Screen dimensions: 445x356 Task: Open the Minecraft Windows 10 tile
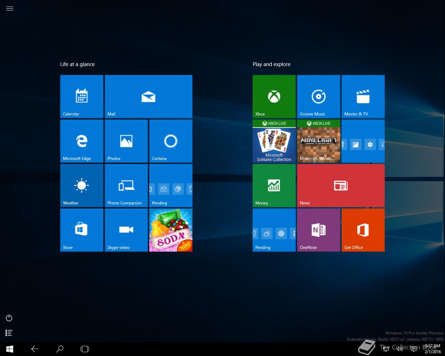pyautogui.click(x=319, y=141)
